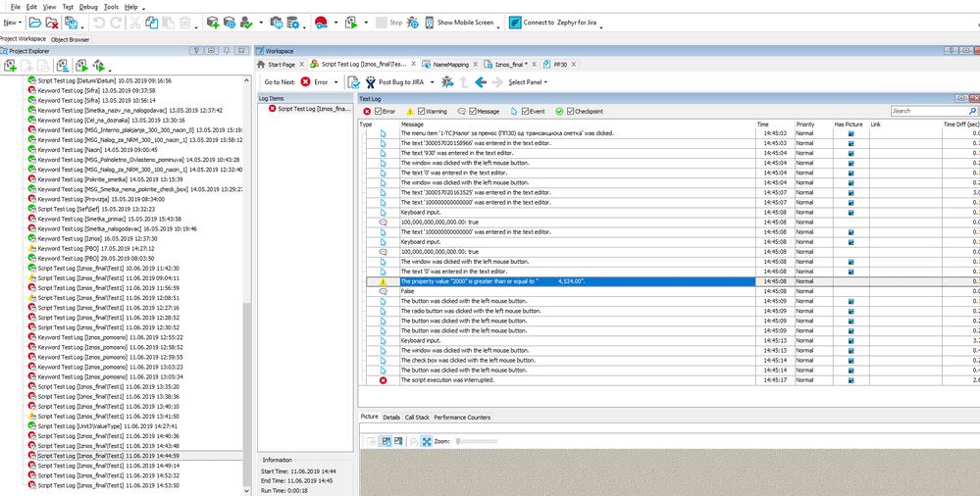Open the Debug menu
Viewport: 980px width, 496px height.
point(87,7)
